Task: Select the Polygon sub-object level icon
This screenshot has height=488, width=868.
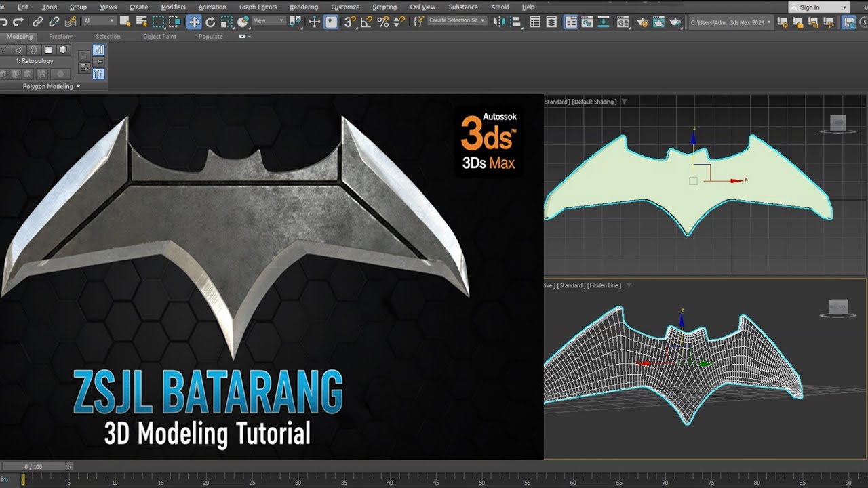Action: pyautogui.click(x=49, y=49)
